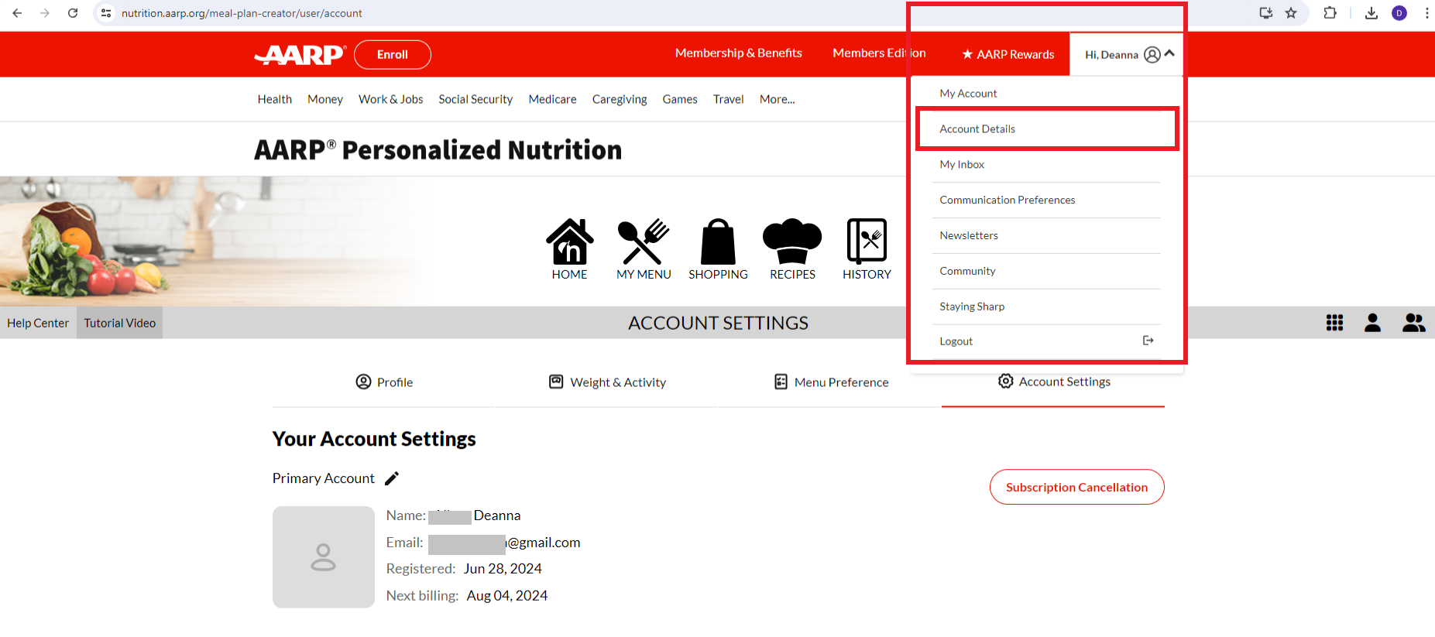Click the AARP Personalized Nutrition heading

pyautogui.click(x=438, y=149)
